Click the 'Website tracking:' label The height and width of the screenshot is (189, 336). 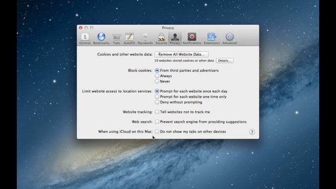[138, 112]
